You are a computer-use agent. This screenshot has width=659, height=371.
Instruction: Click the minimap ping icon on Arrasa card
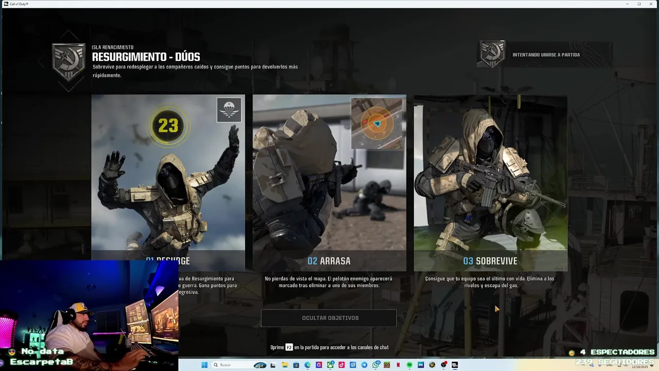pos(377,123)
